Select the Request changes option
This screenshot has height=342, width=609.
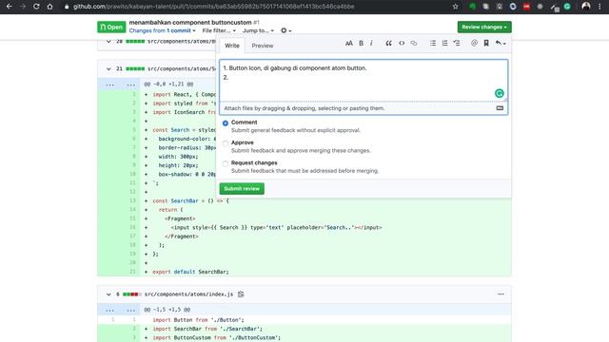[x=226, y=163]
